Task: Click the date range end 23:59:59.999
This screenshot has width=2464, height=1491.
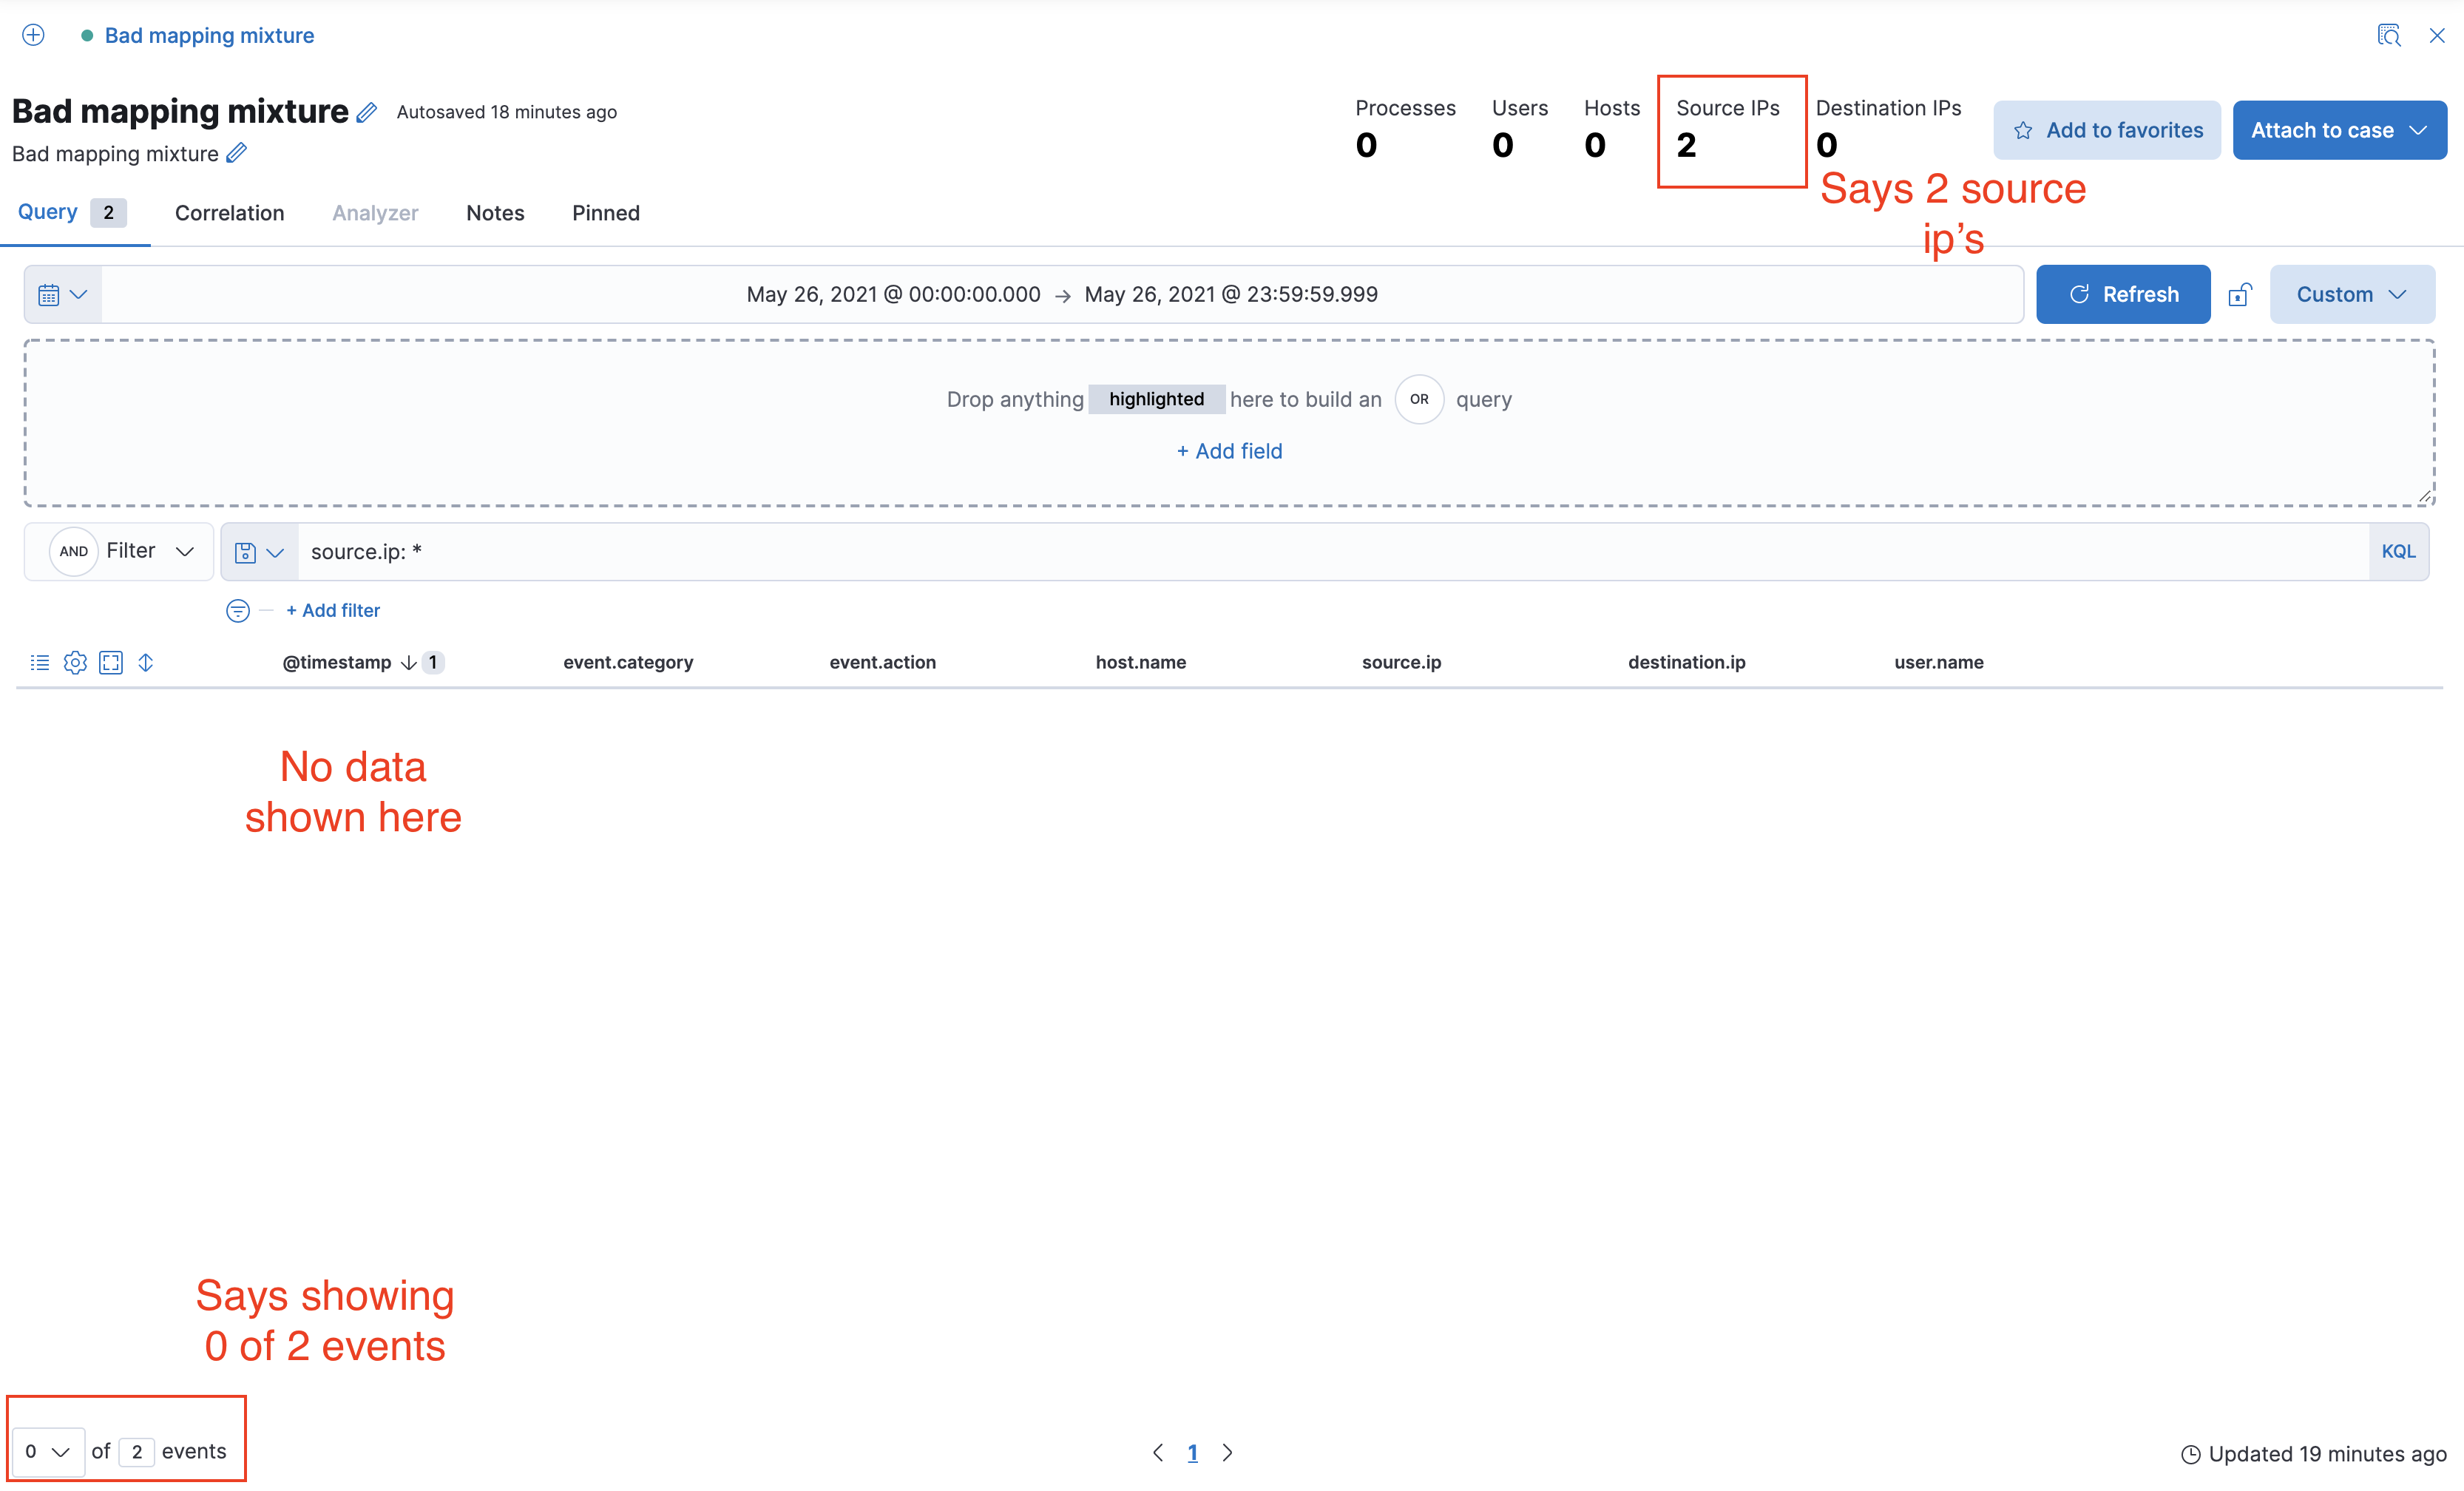Action: click(x=1231, y=294)
